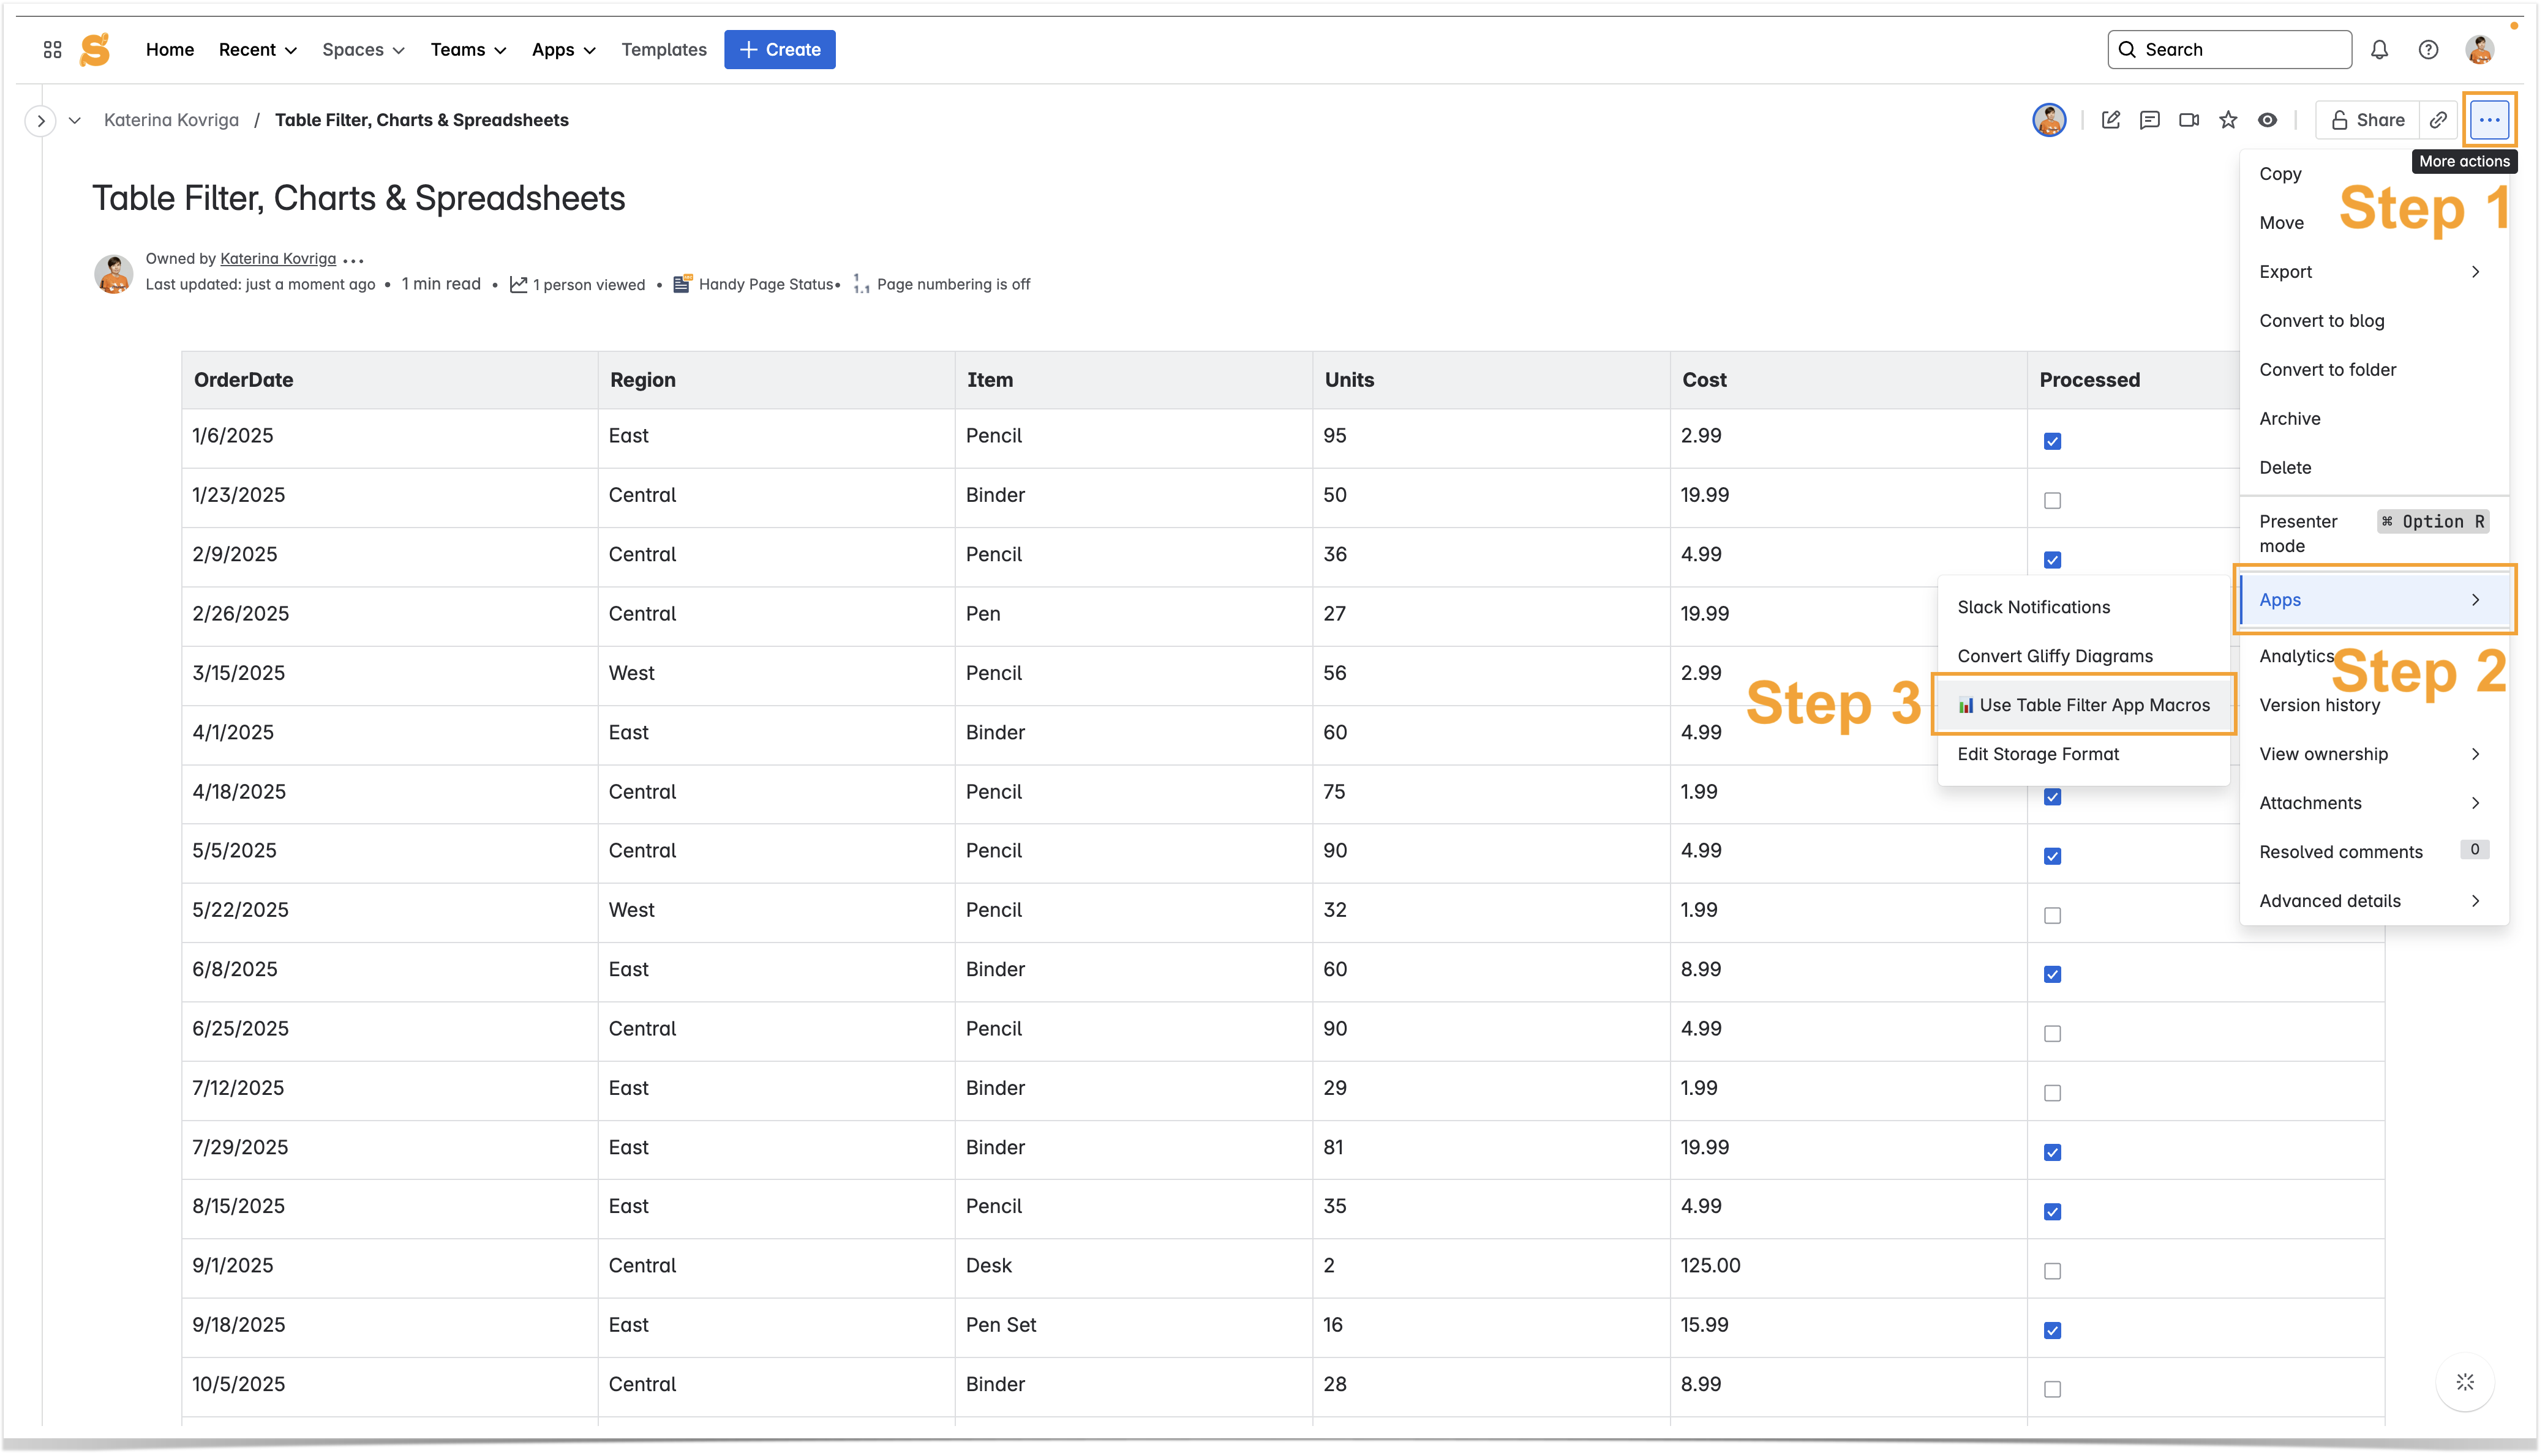Check the Processed box for 1/23/2025 row

pos(2052,500)
